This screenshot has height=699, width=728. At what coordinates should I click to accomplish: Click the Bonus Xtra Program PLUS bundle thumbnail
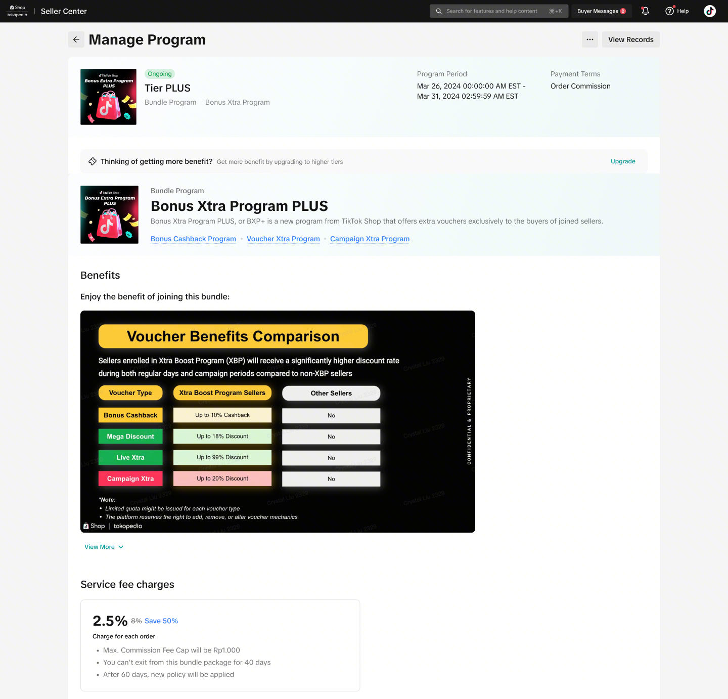click(109, 214)
